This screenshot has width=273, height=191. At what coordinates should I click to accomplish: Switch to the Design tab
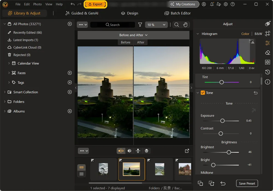[x=129, y=13]
